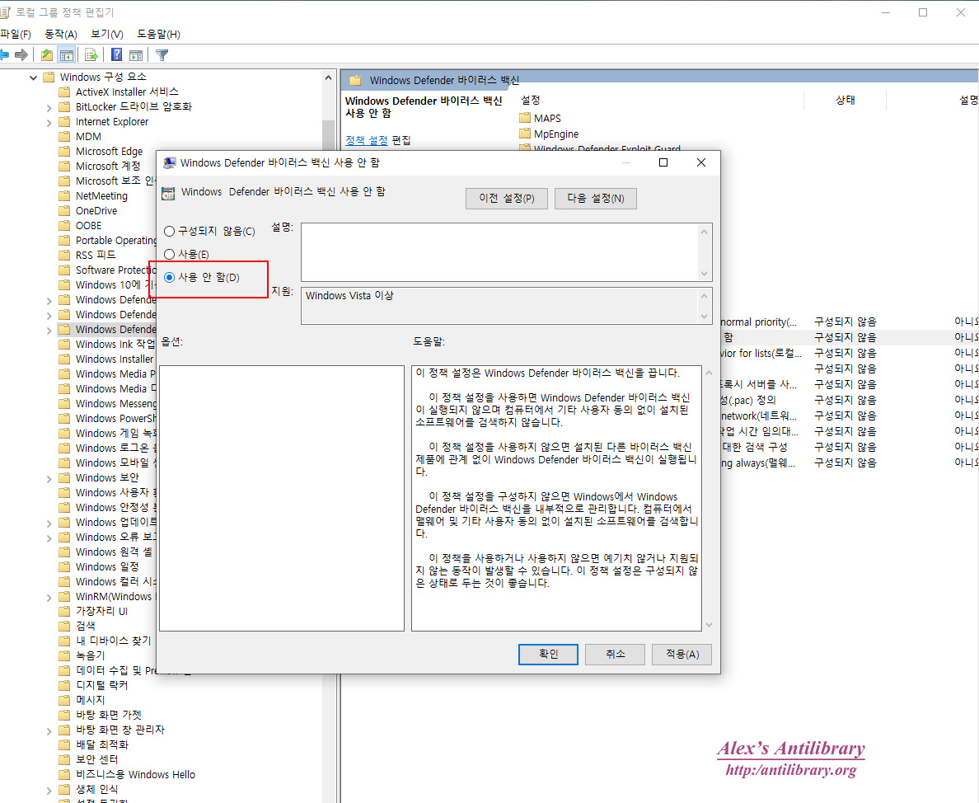Expand the Windows 보안 tree node
The image size is (979, 803).
coord(49,478)
